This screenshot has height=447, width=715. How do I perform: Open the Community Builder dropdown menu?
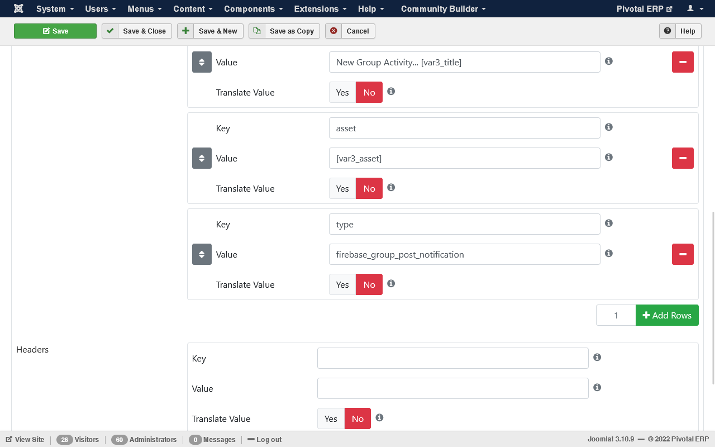[443, 8]
